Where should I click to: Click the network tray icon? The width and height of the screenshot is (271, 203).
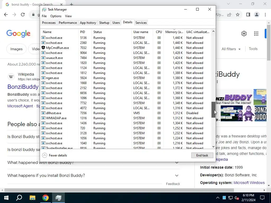point(231,198)
